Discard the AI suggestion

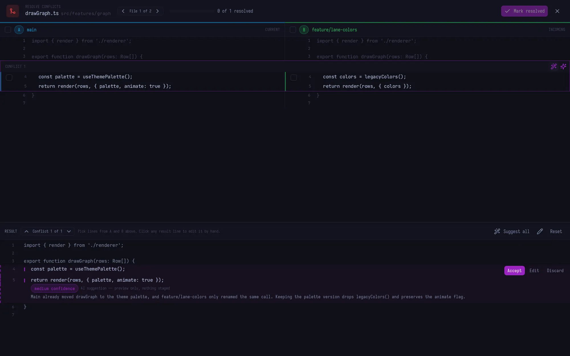point(555,271)
